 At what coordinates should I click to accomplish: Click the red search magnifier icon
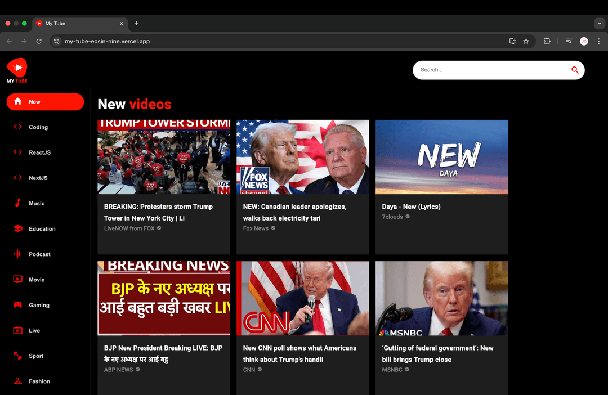coord(575,70)
